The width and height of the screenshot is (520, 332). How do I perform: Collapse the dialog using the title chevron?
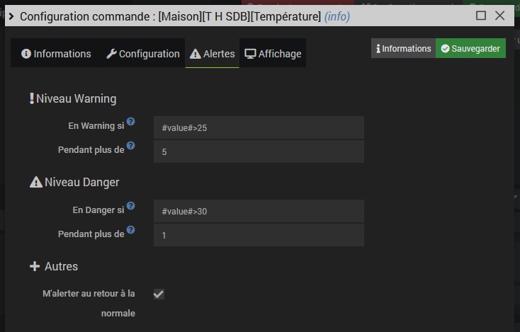[11, 16]
